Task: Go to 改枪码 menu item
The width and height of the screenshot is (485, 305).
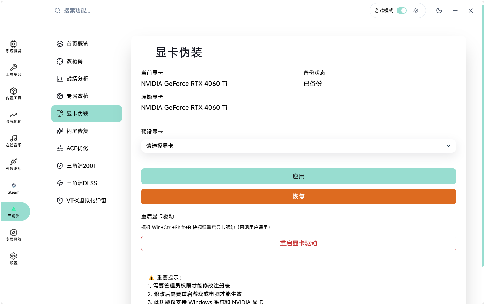Action: (x=86, y=61)
